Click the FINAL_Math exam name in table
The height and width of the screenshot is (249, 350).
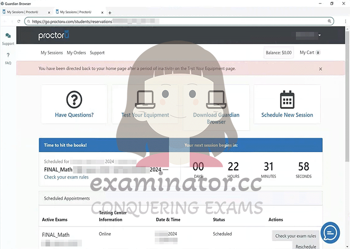point(56,235)
